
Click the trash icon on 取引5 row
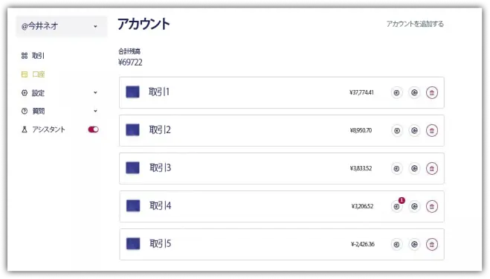point(431,244)
